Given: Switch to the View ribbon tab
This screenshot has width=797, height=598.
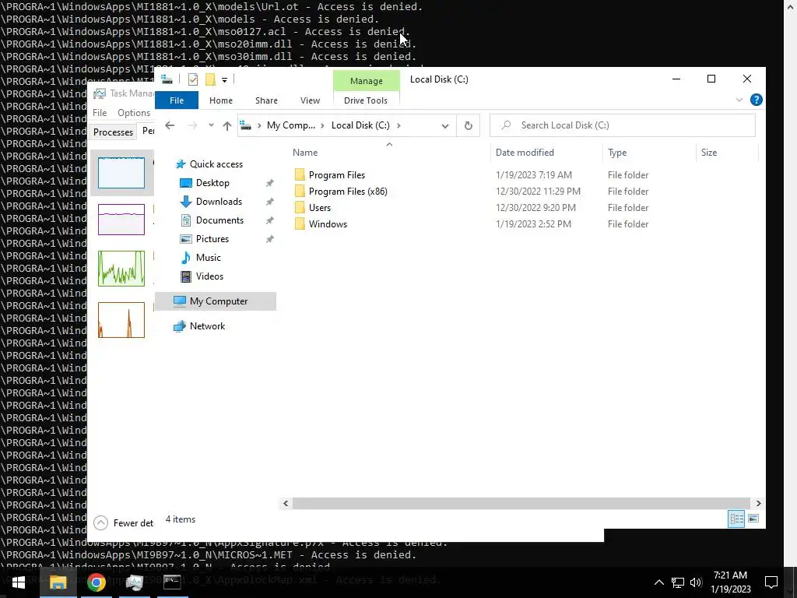Looking at the screenshot, I should 310,100.
